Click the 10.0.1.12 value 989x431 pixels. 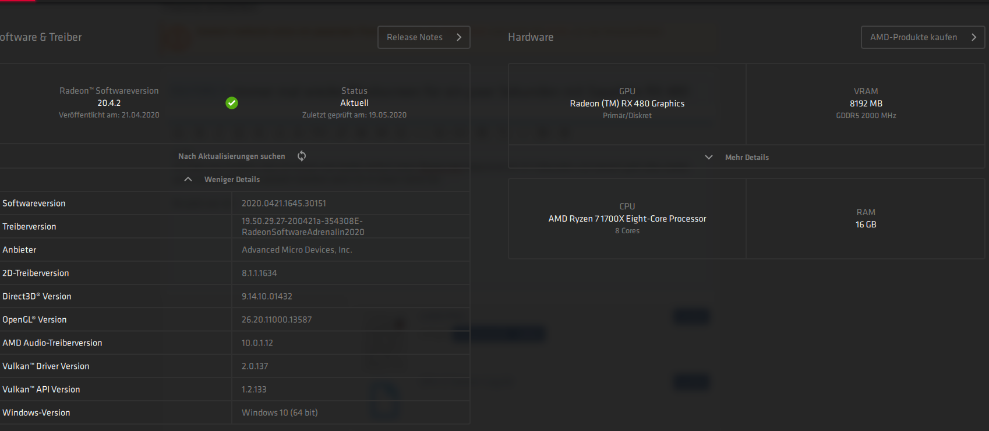pos(257,343)
